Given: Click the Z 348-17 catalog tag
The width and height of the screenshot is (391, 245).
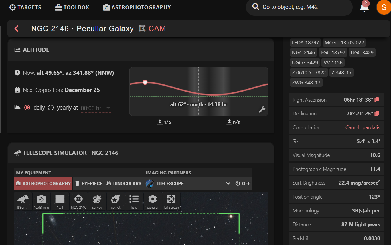Looking at the screenshot, I should [x=341, y=73].
